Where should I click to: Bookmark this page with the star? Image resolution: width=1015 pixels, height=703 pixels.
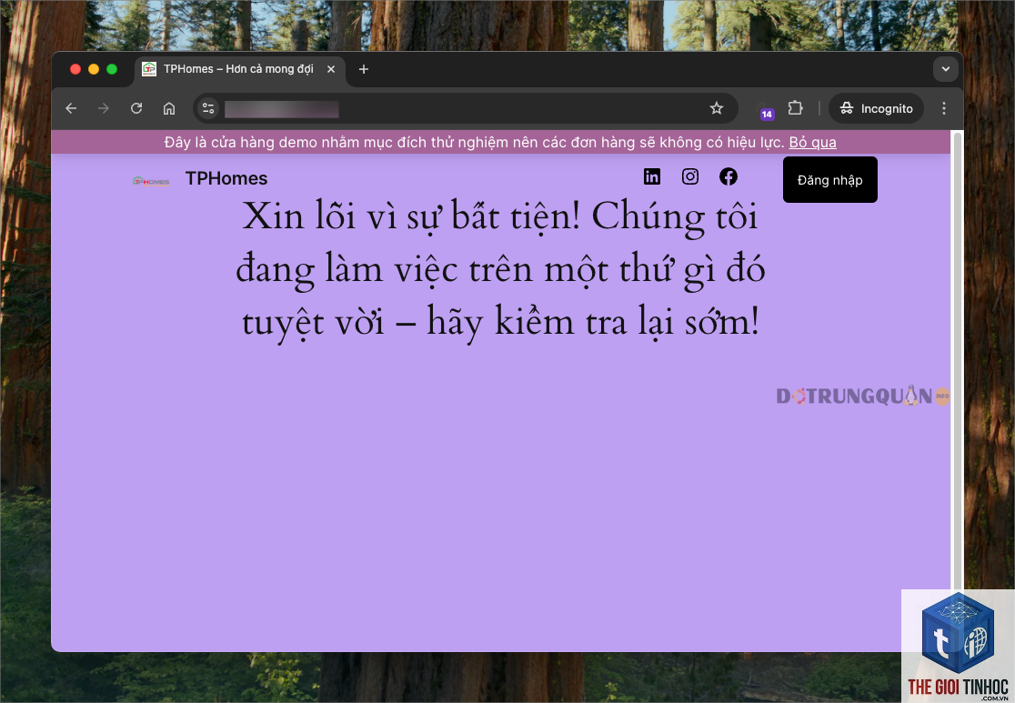click(x=716, y=108)
